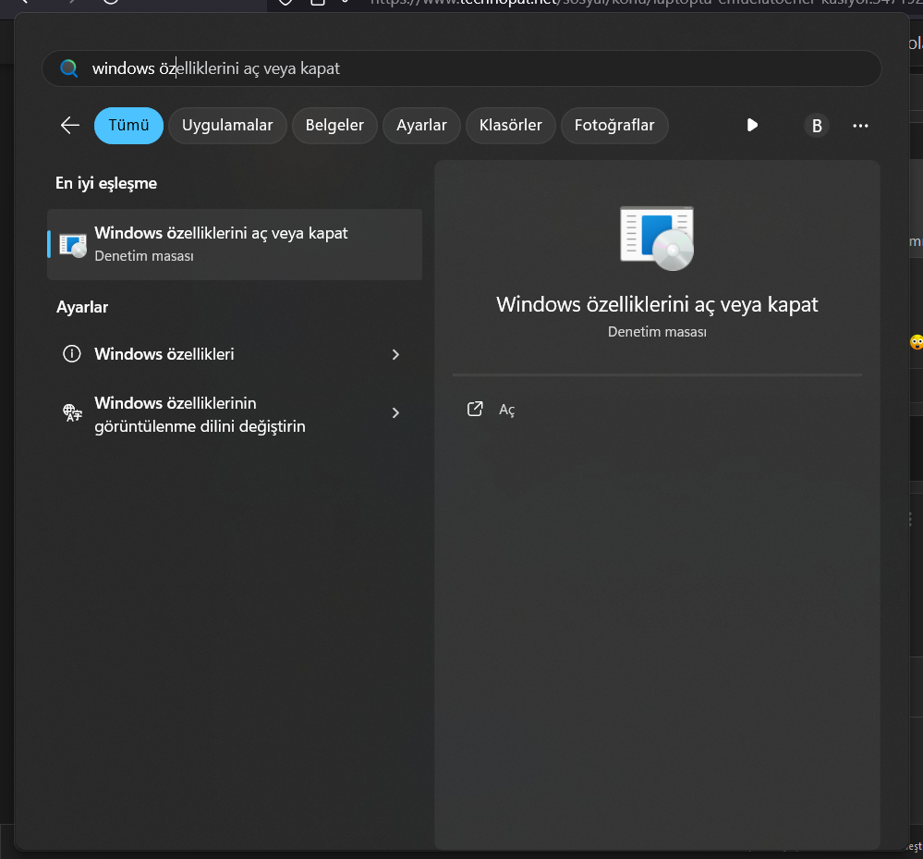Click the magnifier search icon in search box

[x=68, y=68]
